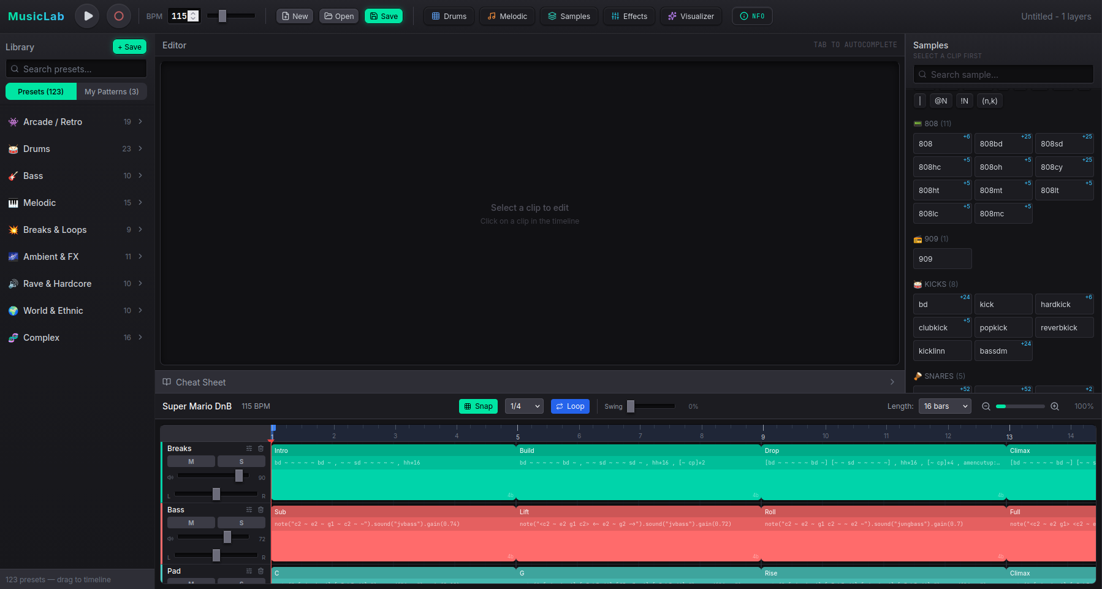Select the reverbkick sample
Image resolution: width=1102 pixels, height=589 pixels.
[1064, 328]
